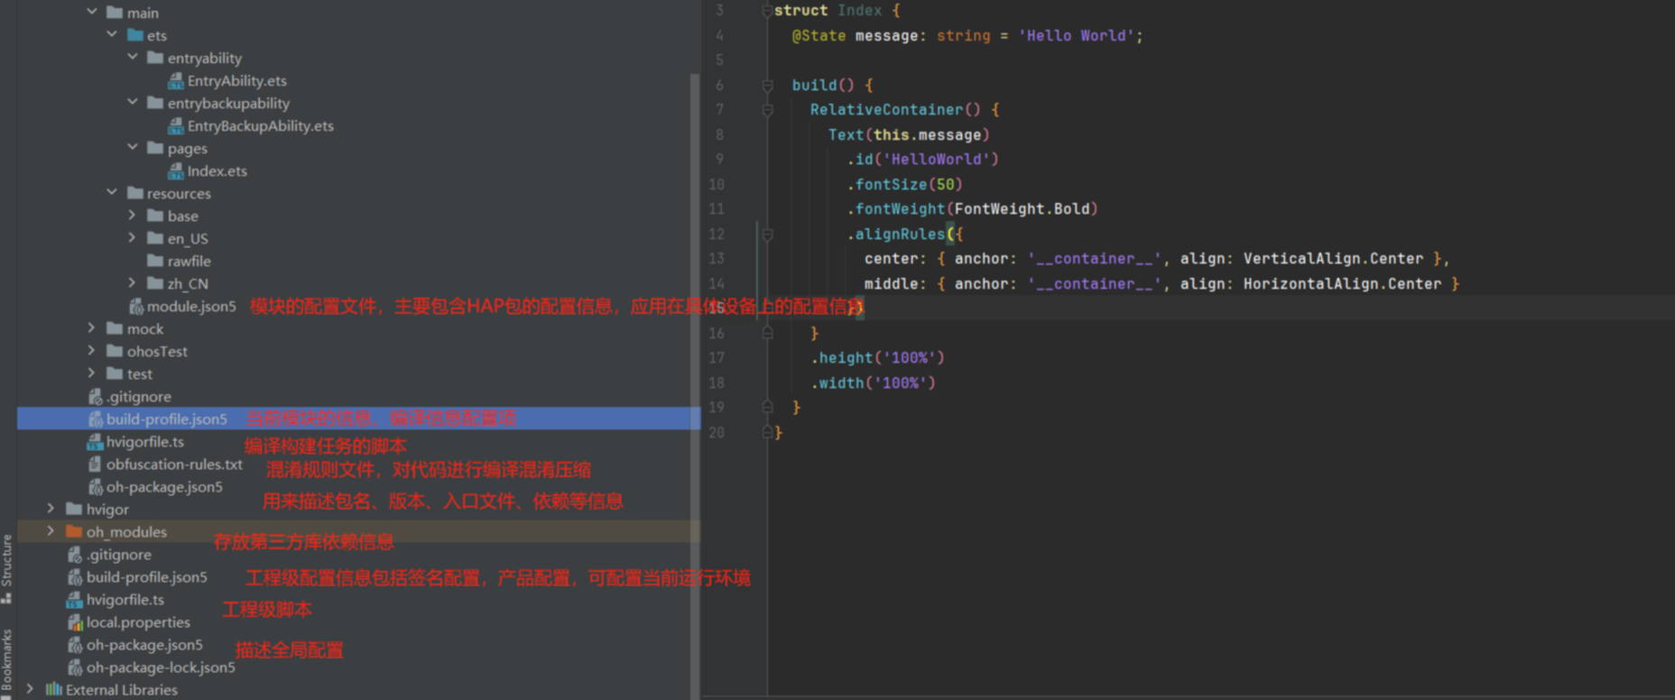Click VerticalAlign.Center in the code
The image size is (1675, 700).
[x=1333, y=258]
